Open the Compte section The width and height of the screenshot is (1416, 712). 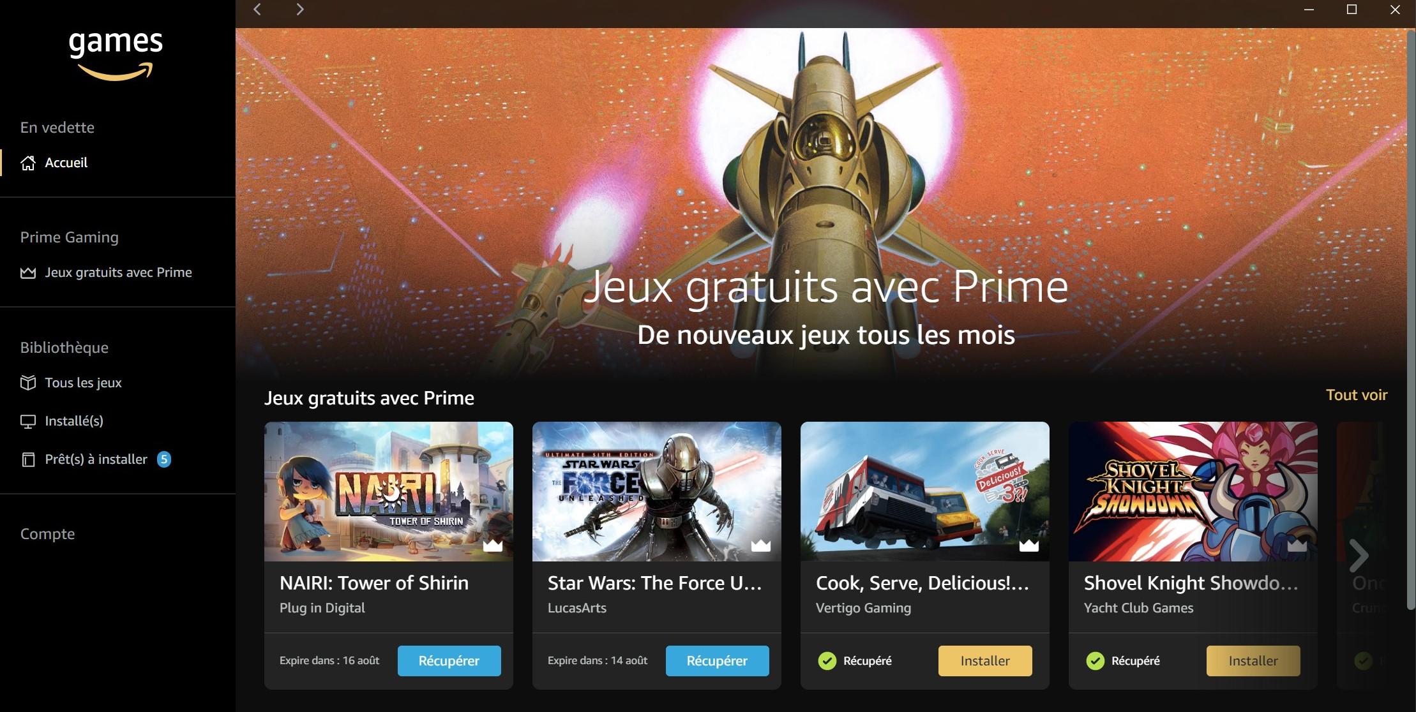click(x=47, y=534)
